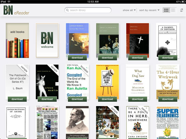This screenshot has height=139, width=186.
Task: Open the show all dropdown
Action: pos(129,10)
